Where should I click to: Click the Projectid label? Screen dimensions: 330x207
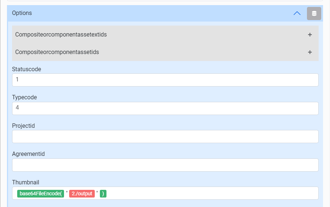23,126
